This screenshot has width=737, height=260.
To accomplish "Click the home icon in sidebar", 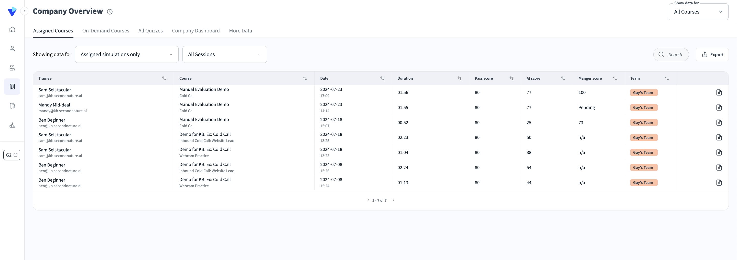I will click(x=12, y=30).
